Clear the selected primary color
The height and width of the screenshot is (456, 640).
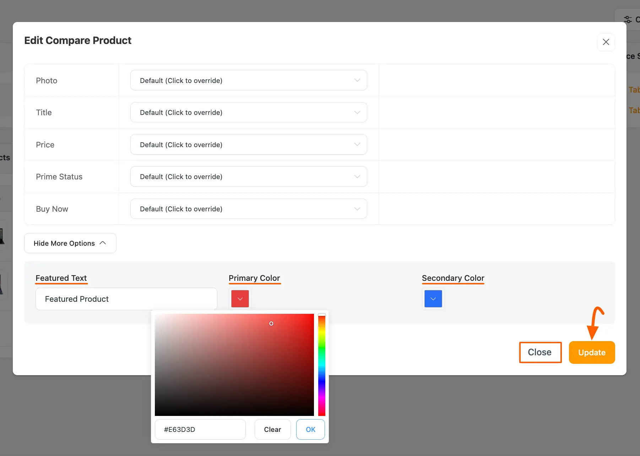click(272, 429)
